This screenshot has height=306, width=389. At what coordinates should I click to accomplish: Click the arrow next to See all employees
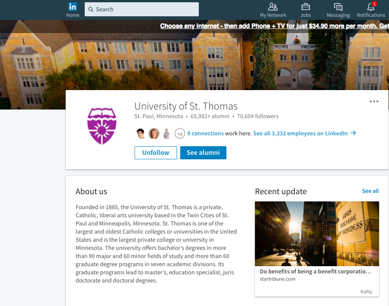pos(353,133)
